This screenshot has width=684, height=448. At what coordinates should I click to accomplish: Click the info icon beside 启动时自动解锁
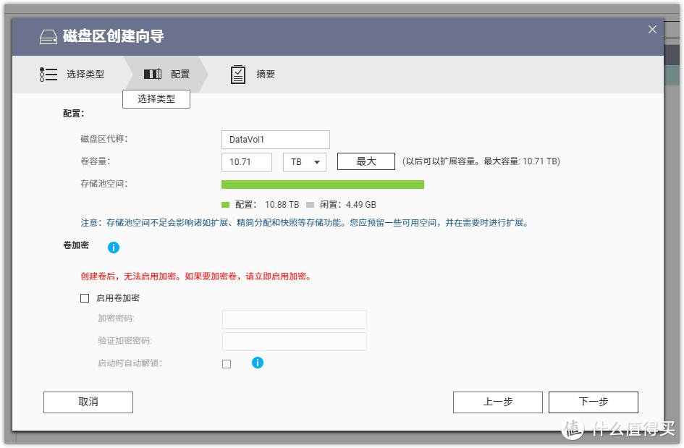click(x=258, y=363)
